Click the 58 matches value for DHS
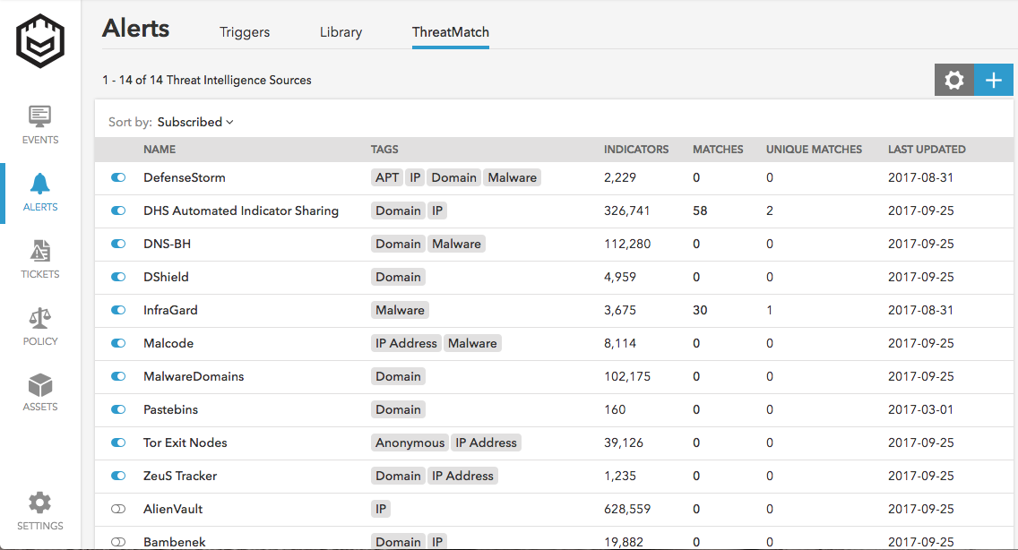Viewport: 1018px width, 550px height. coord(700,211)
